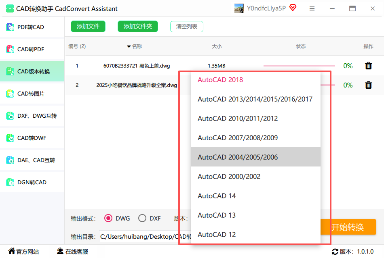
Task: Open the CAD转DWF tab
Action: pos(32,138)
